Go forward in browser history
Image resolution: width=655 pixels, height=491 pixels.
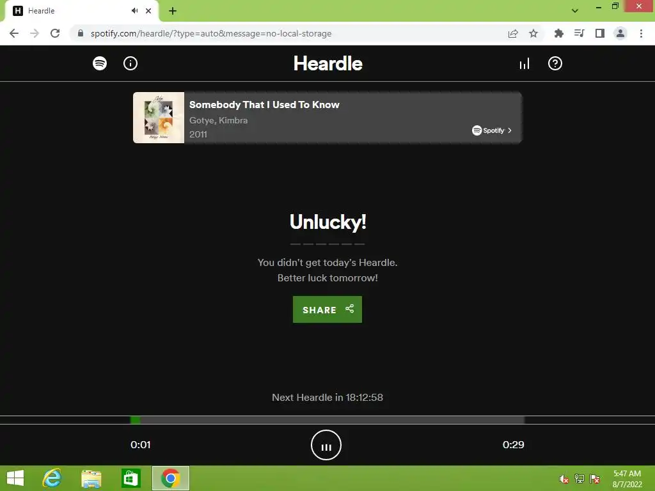tap(35, 33)
